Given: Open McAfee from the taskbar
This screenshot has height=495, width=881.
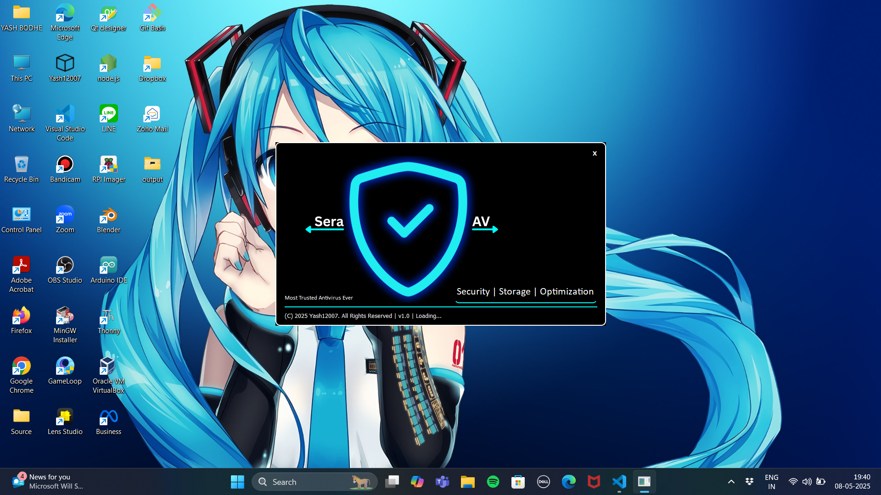Looking at the screenshot, I should click(594, 482).
